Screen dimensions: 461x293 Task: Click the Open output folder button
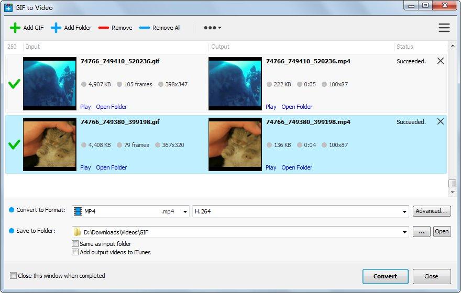tap(442, 232)
